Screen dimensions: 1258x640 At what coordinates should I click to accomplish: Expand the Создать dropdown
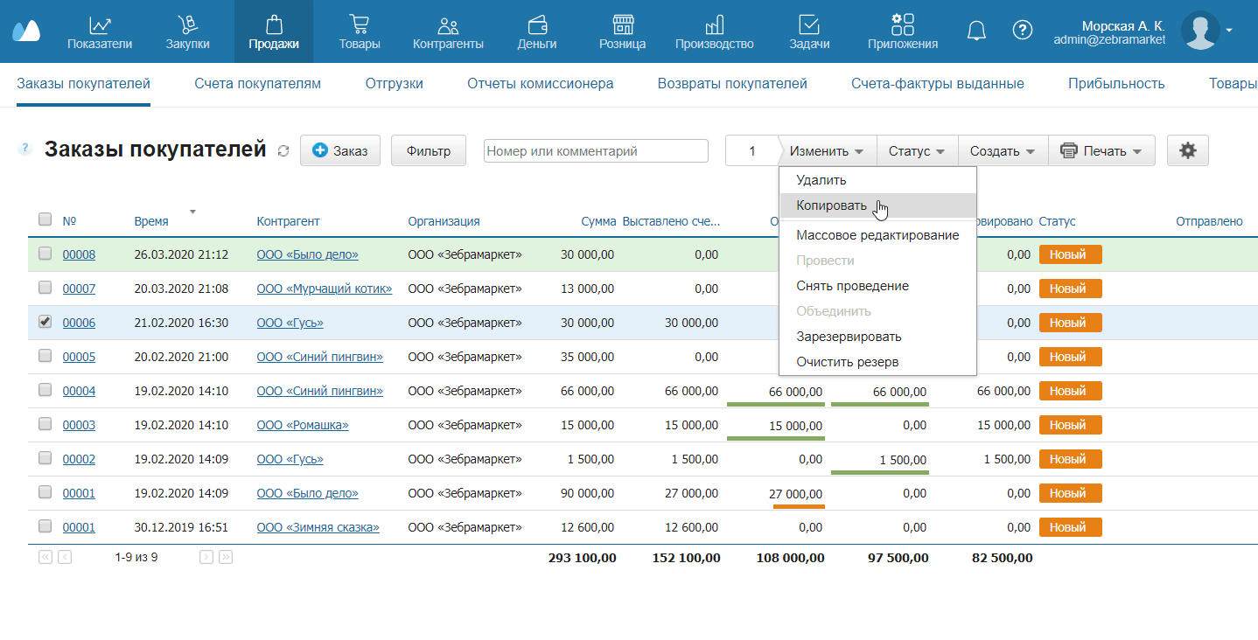click(x=1002, y=151)
